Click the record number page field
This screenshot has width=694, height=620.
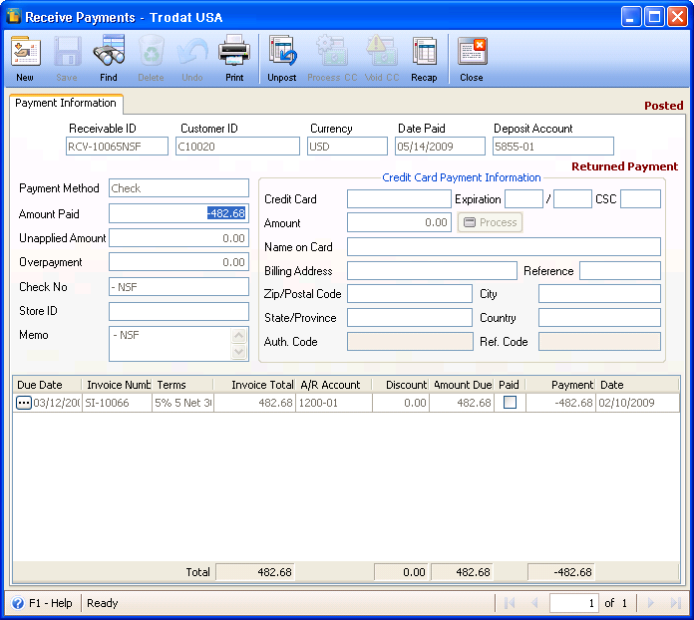click(574, 603)
